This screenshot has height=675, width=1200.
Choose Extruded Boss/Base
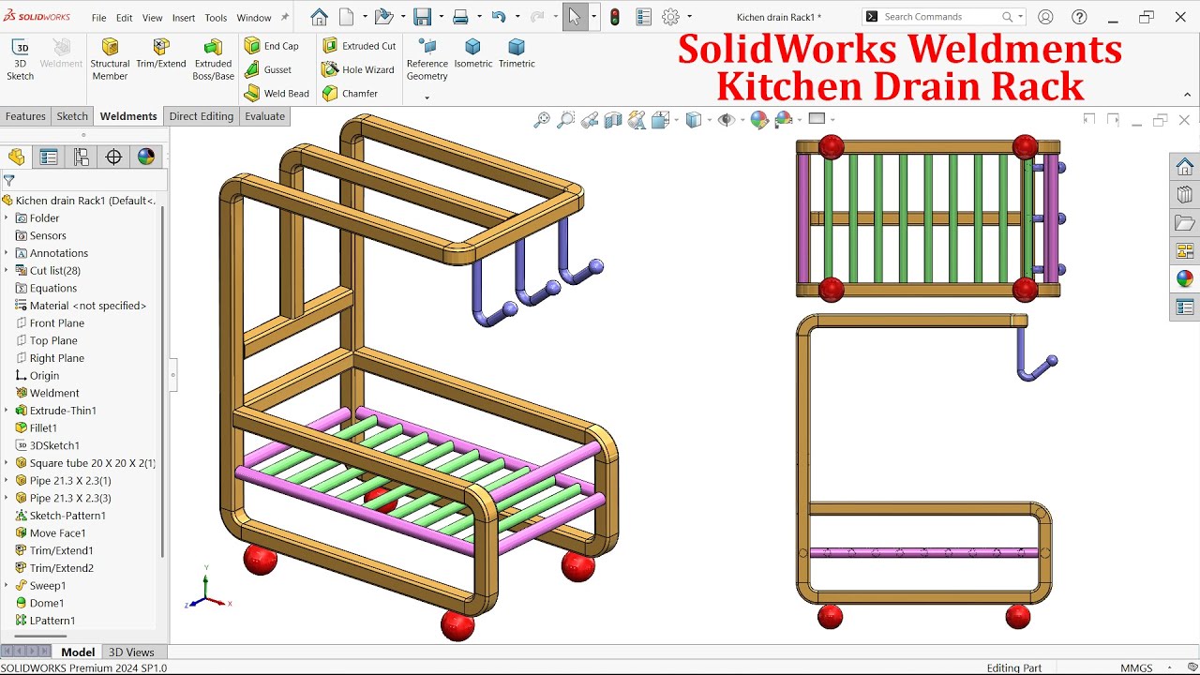[x=213, y=60]
